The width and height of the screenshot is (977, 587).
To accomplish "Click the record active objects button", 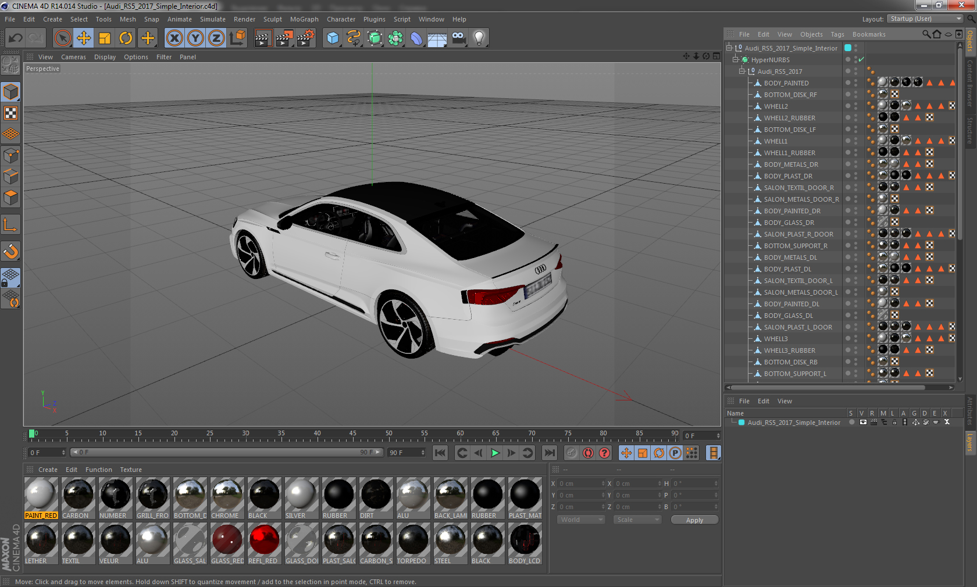I will (572, 453).
